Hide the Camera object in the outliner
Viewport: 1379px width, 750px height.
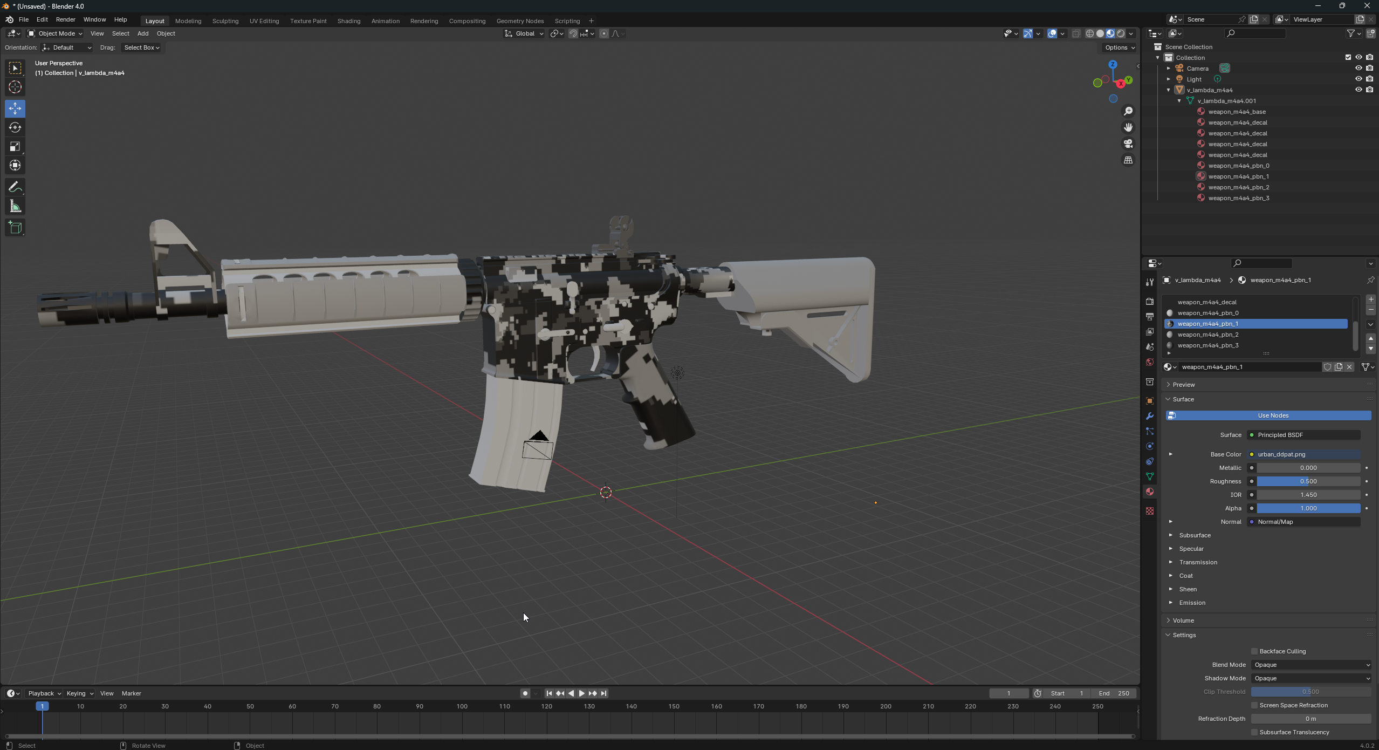(x=1358, y=69)
